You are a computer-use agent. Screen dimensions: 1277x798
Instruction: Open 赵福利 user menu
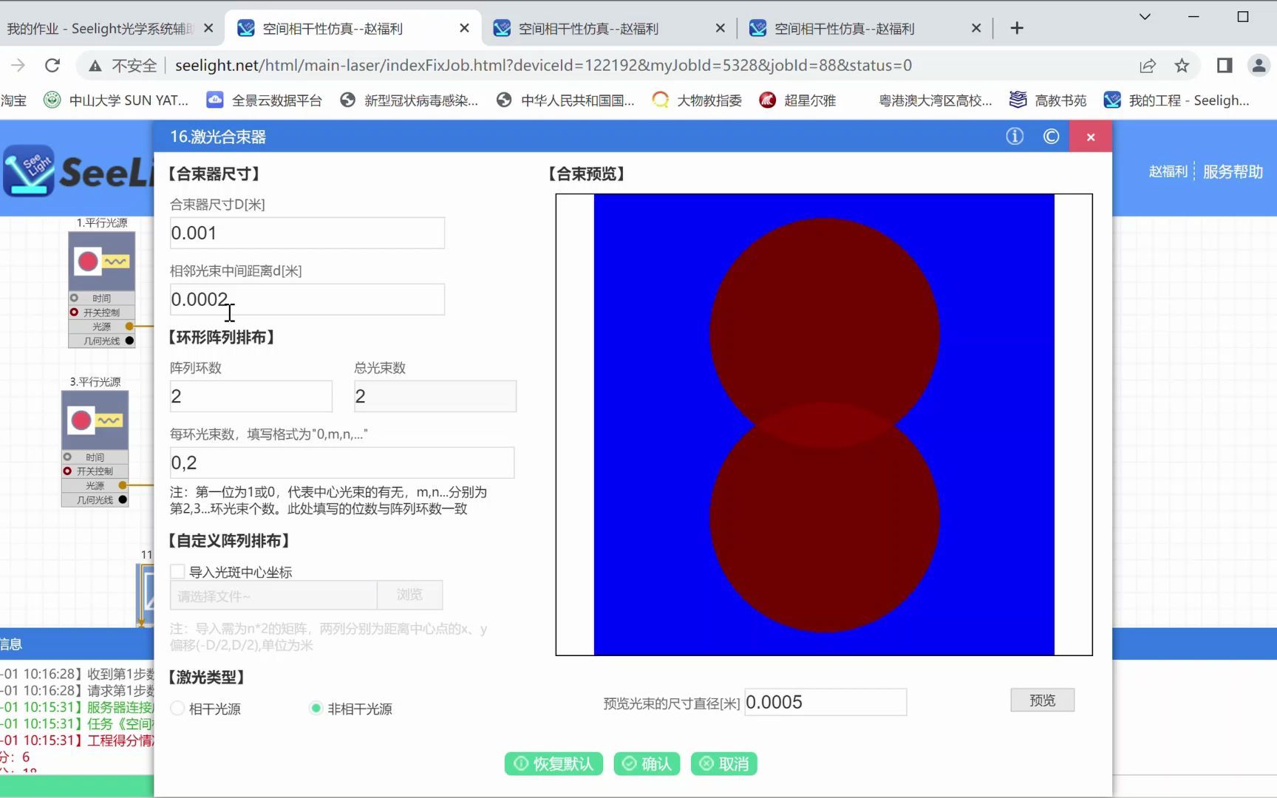pyautogui.click(x=1168, y=171)
